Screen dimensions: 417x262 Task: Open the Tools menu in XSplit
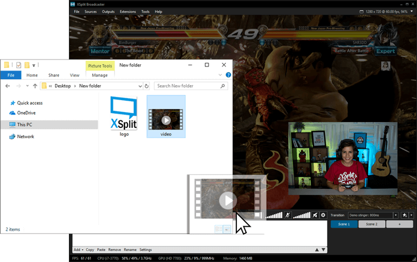[x=145, y=12]
